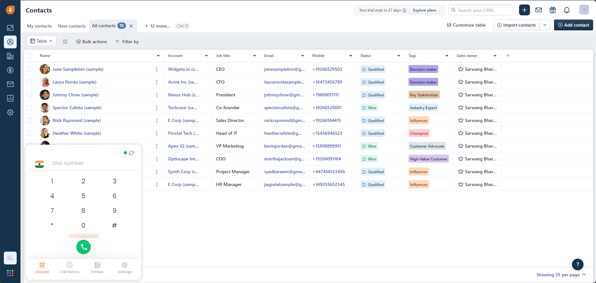The height and width of the screenshot is (283, 596).
Task: Click the Decision maker tag for Jane Sampleton
Action: (x=423, y=69)
